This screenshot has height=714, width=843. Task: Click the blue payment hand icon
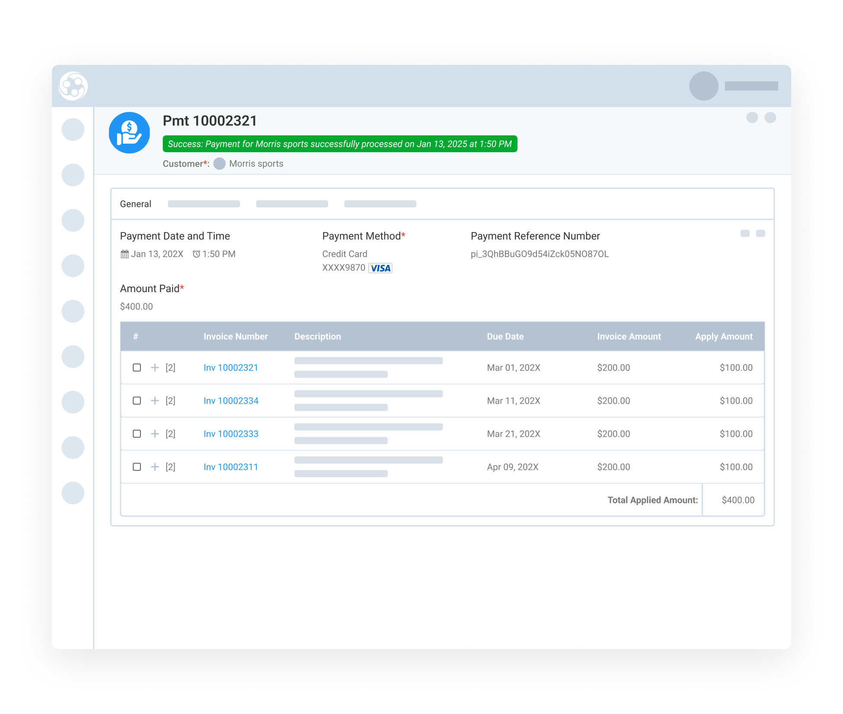pyautogui.click(x=129, y=133)
